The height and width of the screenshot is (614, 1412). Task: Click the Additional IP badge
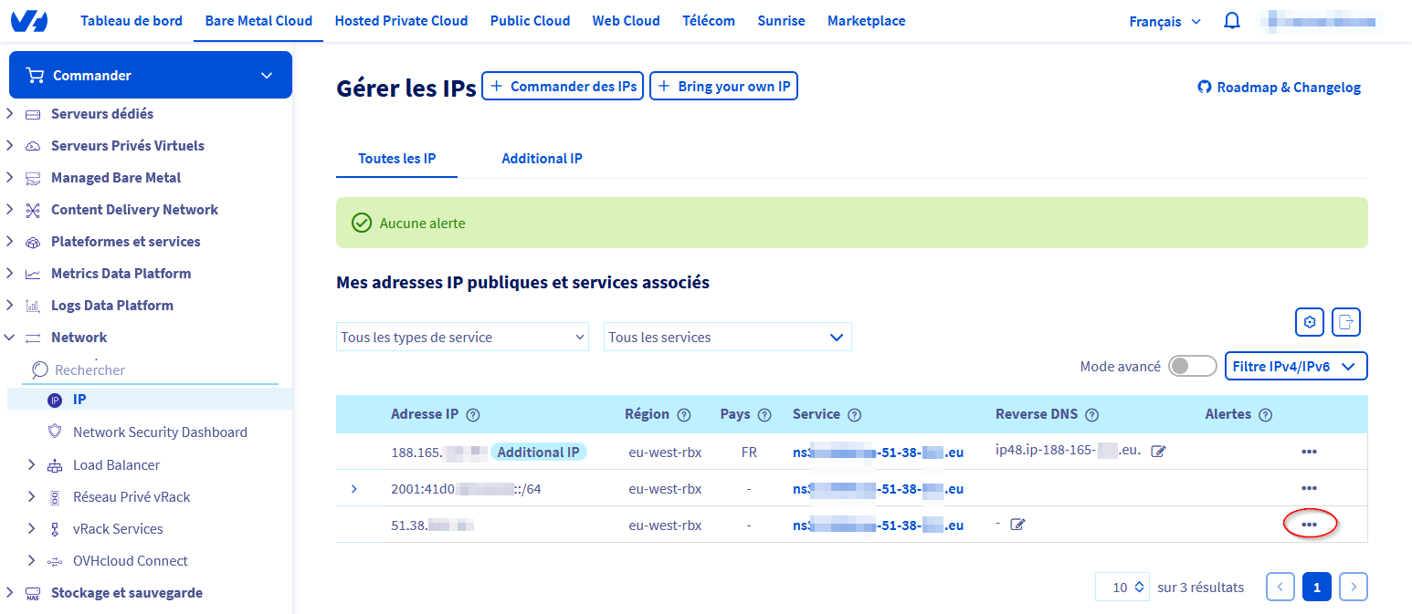click(x=539, y=452)
